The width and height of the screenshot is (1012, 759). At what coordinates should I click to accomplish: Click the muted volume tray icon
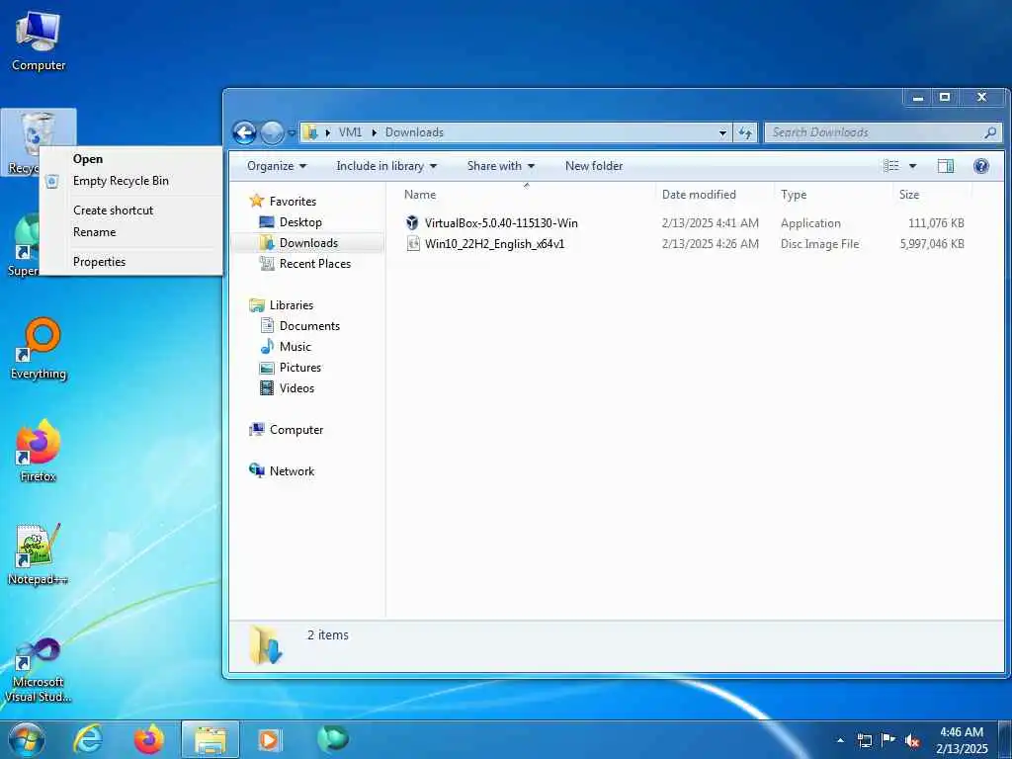[912, 741]
